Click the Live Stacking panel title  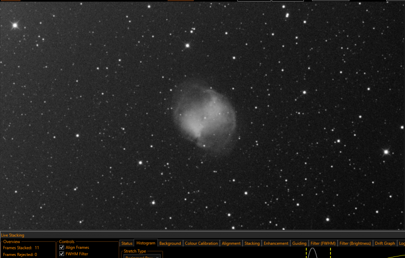13,235
